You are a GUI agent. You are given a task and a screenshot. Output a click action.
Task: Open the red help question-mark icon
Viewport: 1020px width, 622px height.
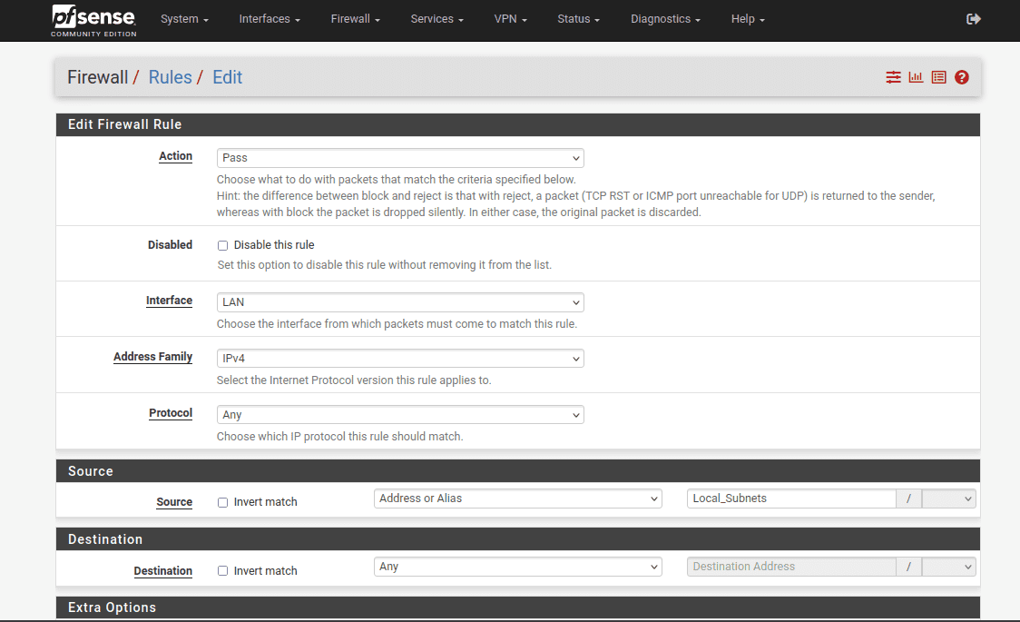pos(962,77)
